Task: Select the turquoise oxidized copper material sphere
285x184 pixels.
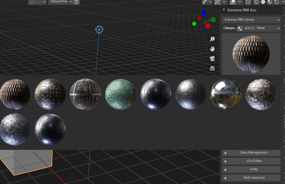Action: click(121, 94)
